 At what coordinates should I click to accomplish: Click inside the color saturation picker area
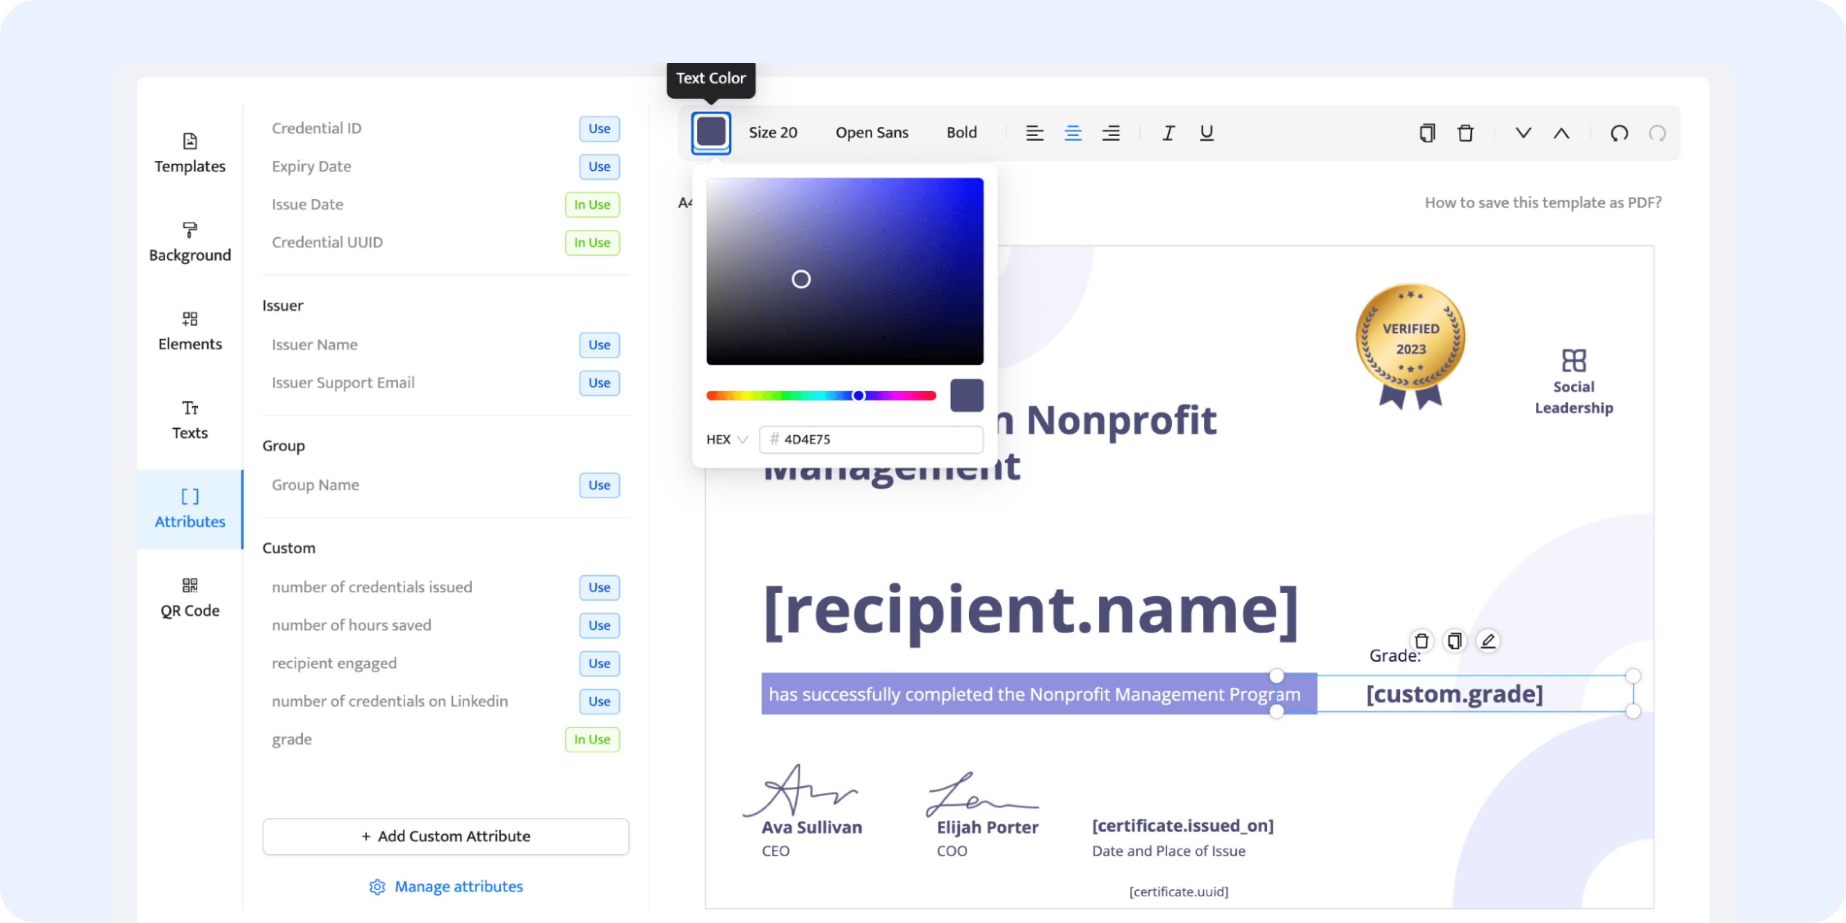click(x=844, y=271)
